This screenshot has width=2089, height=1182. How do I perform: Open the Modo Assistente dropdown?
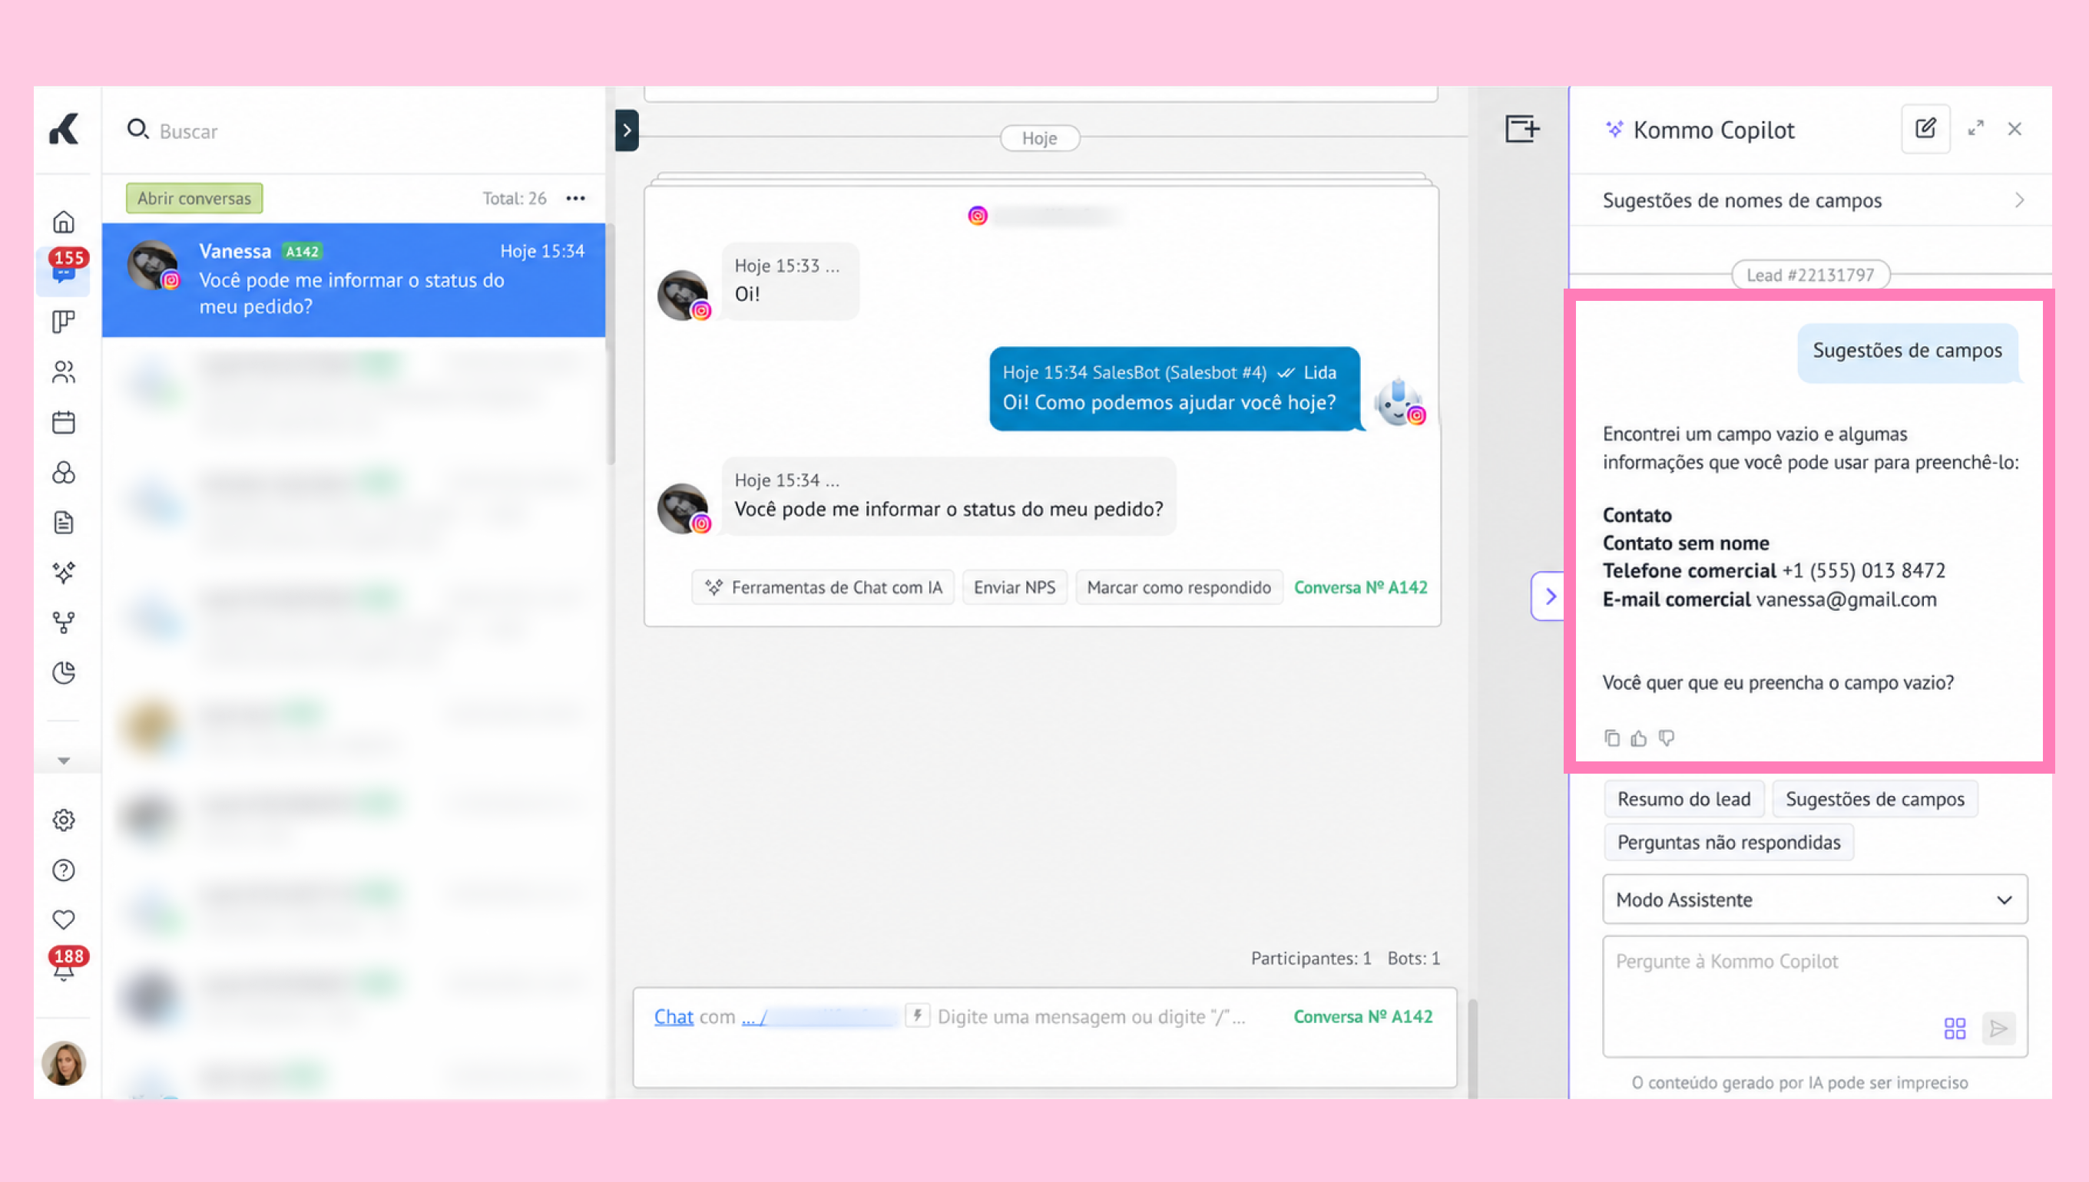click(1816, 900)
